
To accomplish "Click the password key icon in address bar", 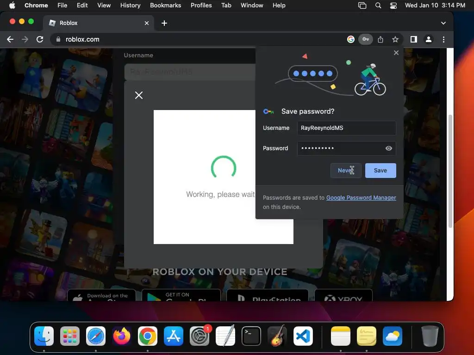I will click(x=366, y=39).
